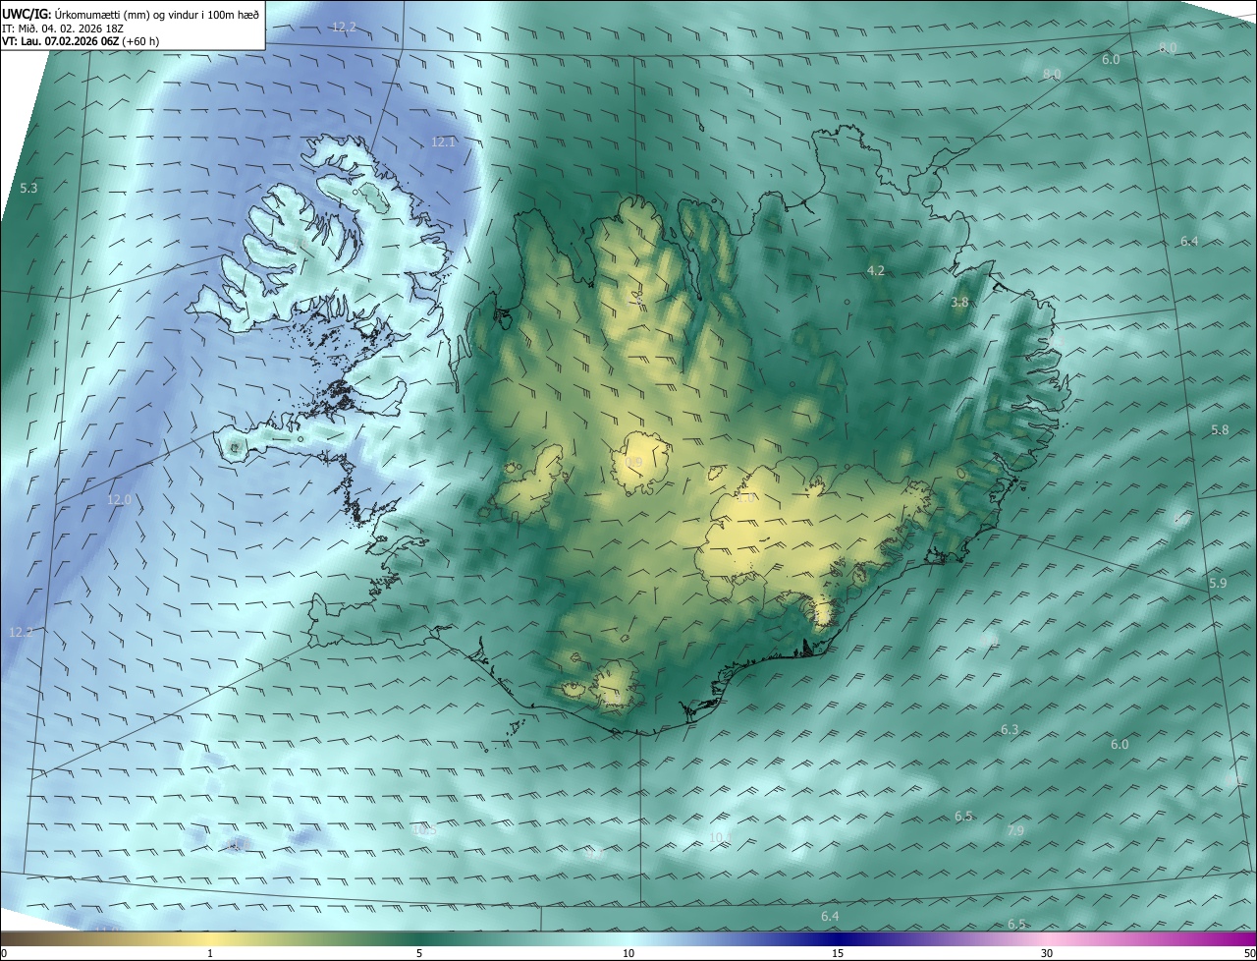Click the map value label "12.1"

click(x=444, y=142)
